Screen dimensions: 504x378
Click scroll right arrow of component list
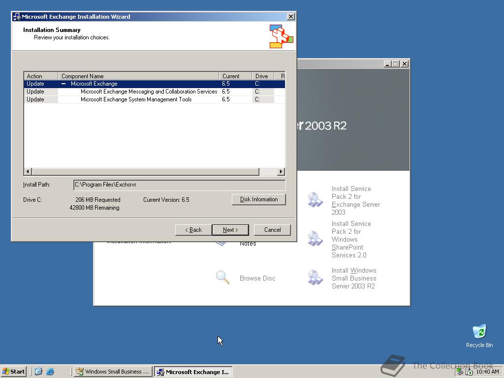(x=281, y=172)
